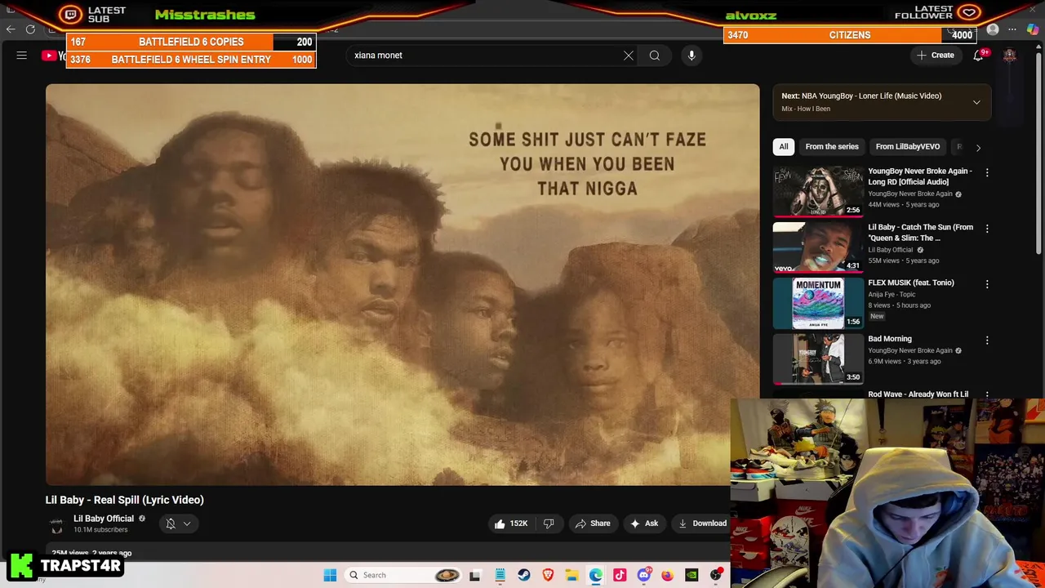The width and height of the screenshot is (1045, 588).
Task: Download the video
Action: click(x=702, y=523)
